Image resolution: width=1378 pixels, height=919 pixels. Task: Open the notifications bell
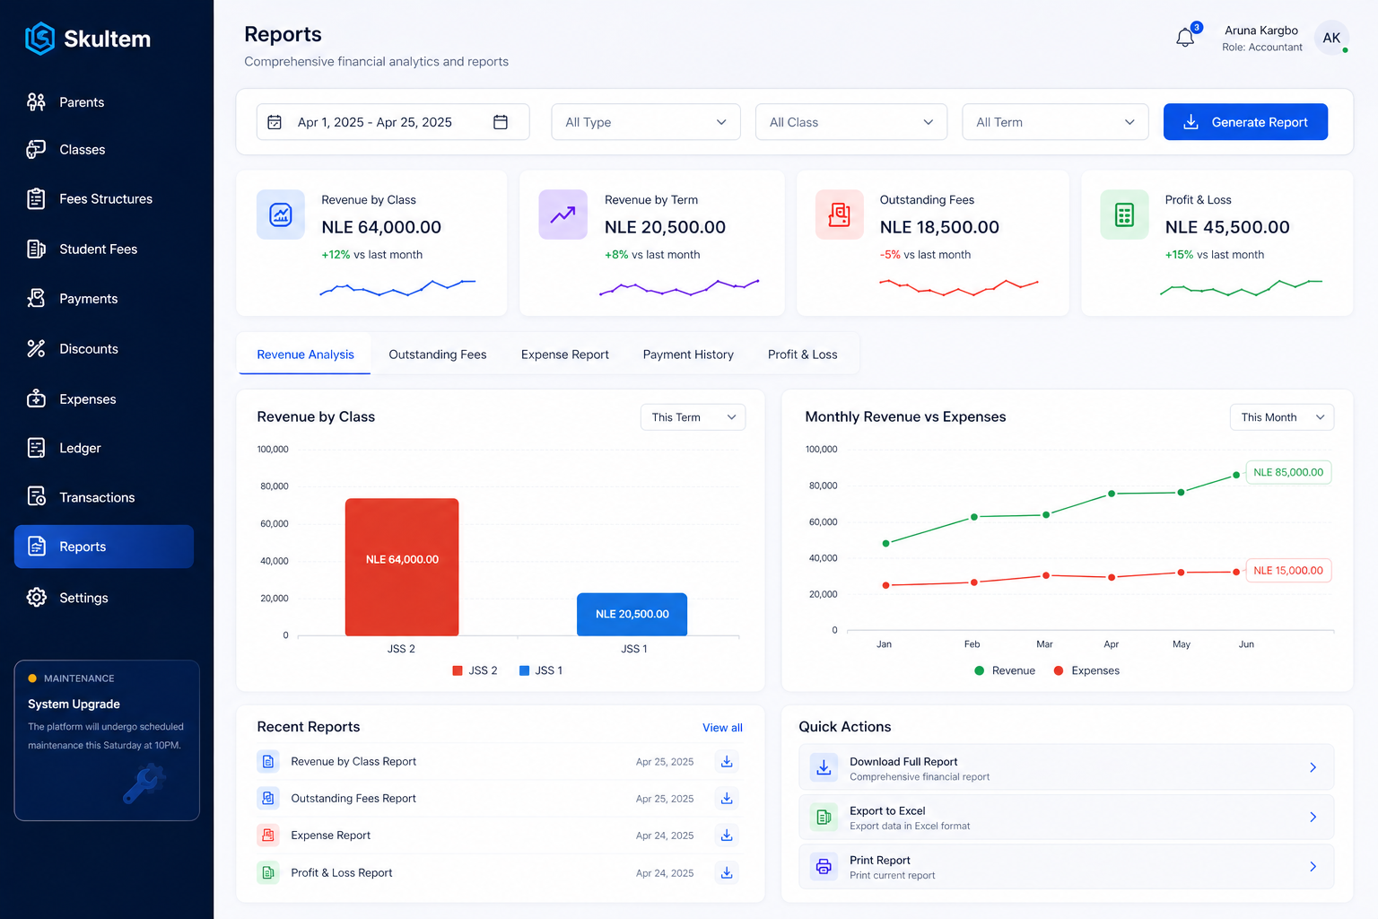1185,38
